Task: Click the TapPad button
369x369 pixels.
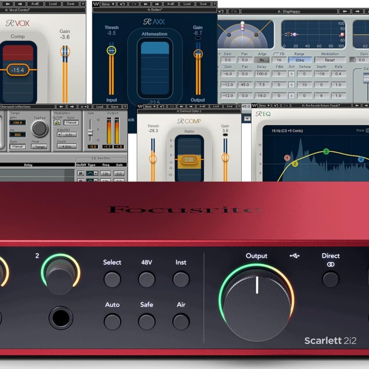Action: pos(39,129)
